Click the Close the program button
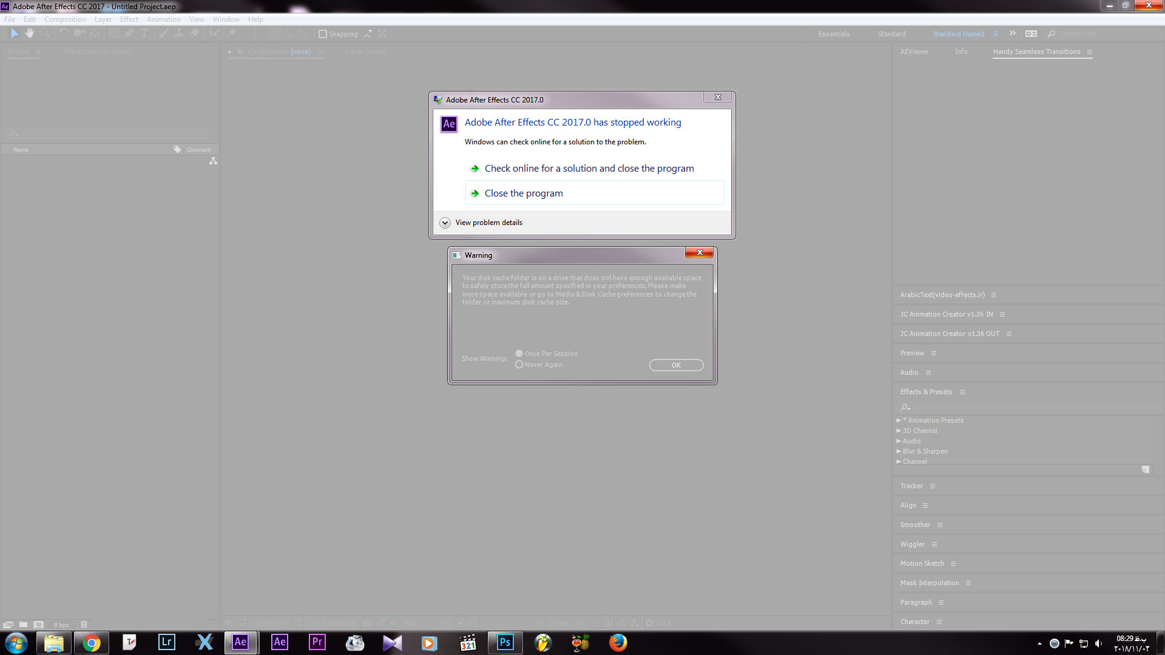 click(523, 193)
